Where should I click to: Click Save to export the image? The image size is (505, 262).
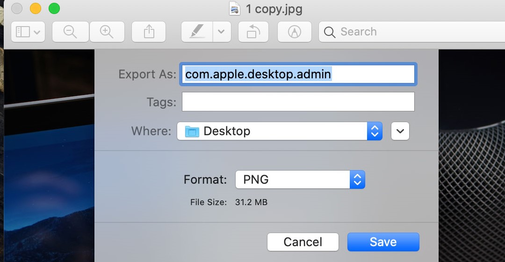[383, 242]
